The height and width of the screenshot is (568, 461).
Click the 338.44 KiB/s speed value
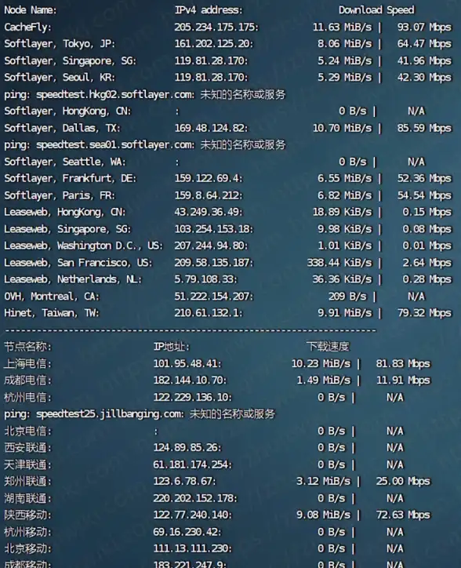pos(339,263)
